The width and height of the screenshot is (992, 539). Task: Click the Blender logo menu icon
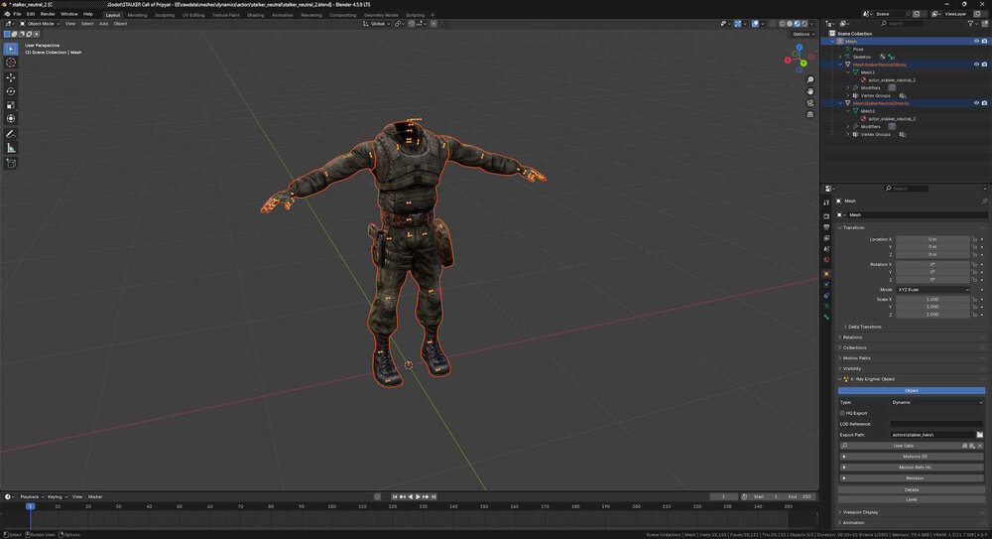(7, 14)
